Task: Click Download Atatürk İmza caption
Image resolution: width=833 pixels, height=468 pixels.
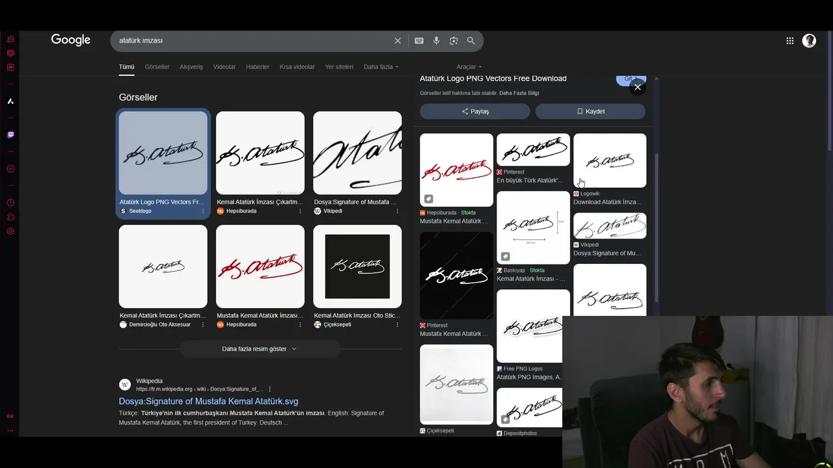Action: [607, 202]
